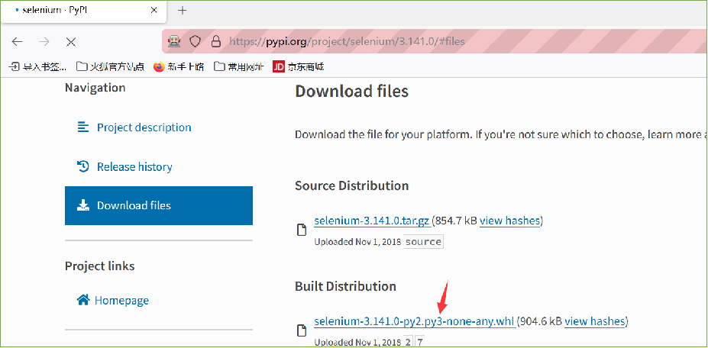This screenshot has width=708, height=348.
Task: Open the import bookmarks item
Action: point(38,67)
